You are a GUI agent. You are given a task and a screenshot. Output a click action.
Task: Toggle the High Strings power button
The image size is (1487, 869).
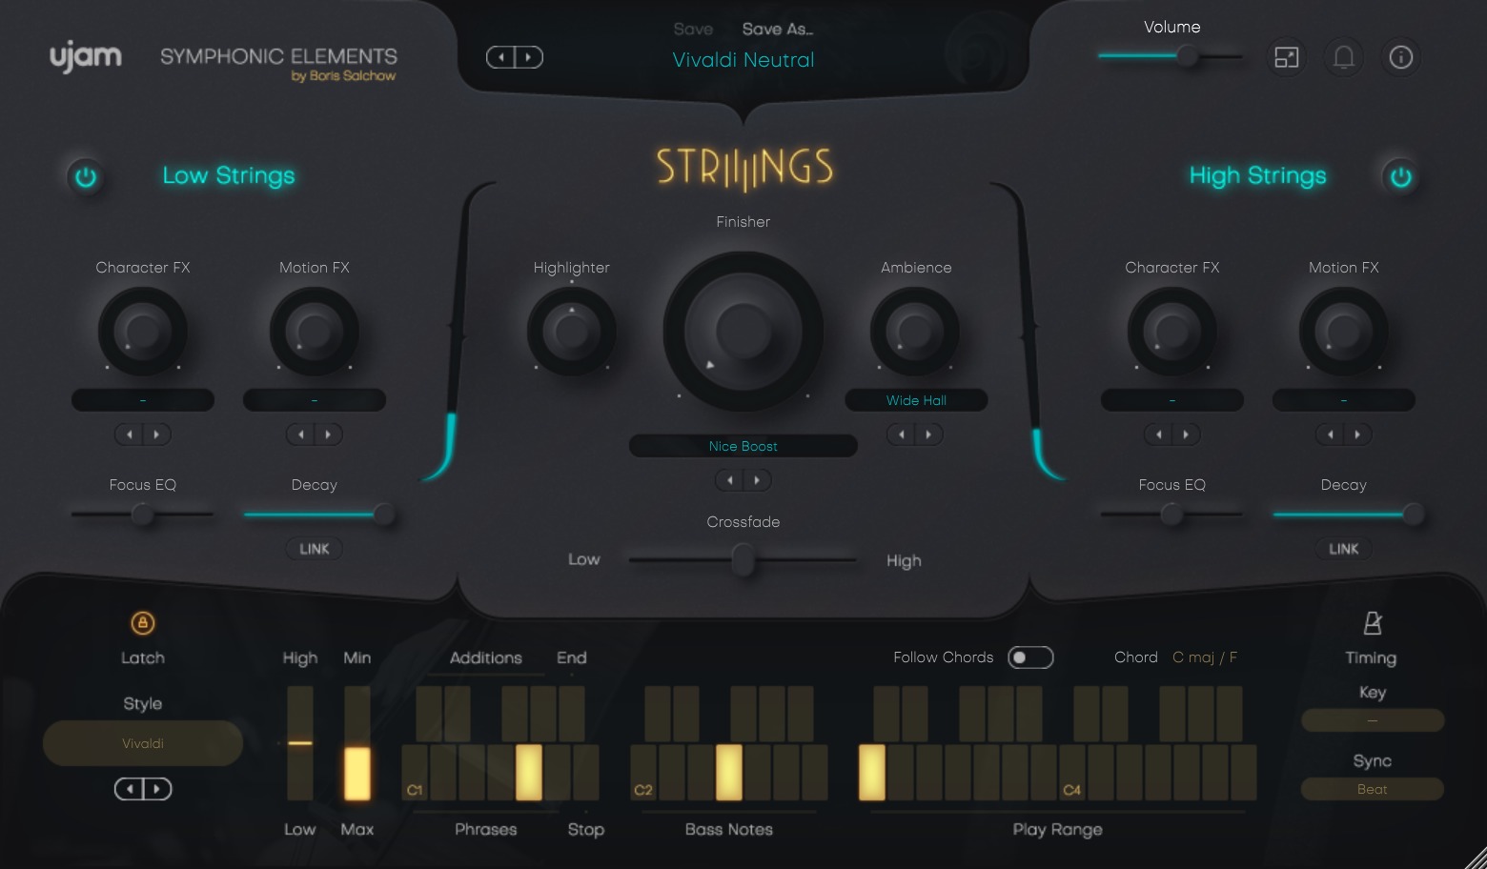pos(1400,177)
